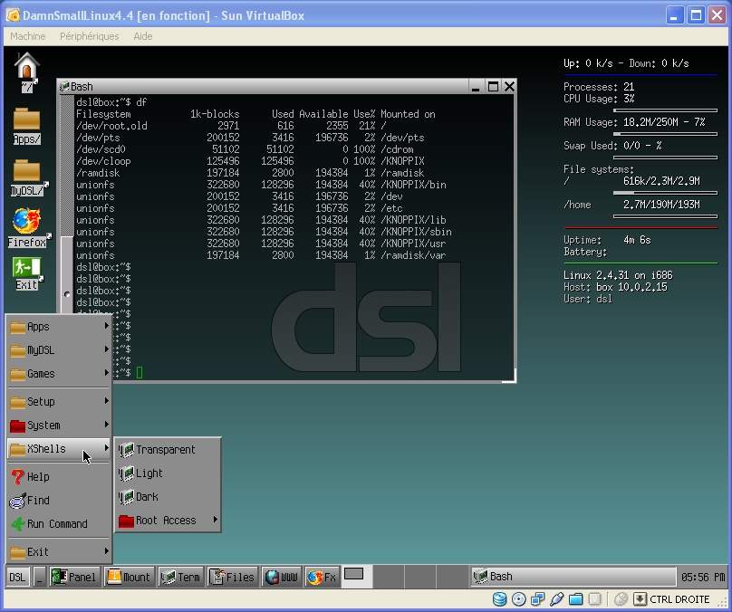Click the /KNOPPIX/bin mount entry

pos(413,185)
